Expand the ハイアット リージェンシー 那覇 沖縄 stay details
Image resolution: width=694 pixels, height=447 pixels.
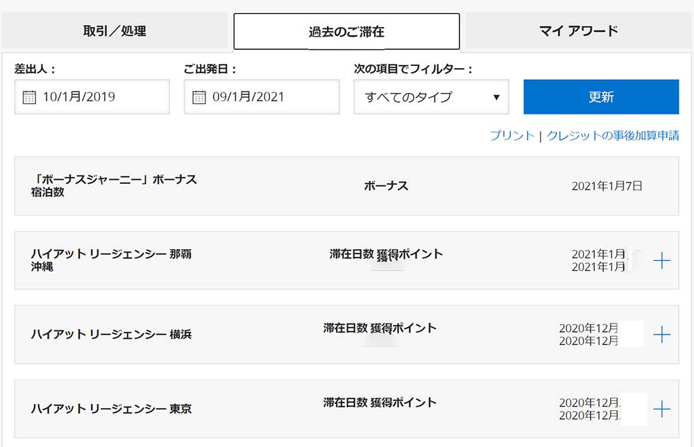pos(662,261)
